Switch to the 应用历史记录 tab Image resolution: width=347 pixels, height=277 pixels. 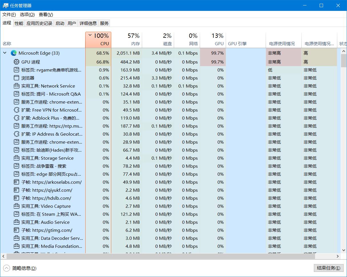click(39, 23)
